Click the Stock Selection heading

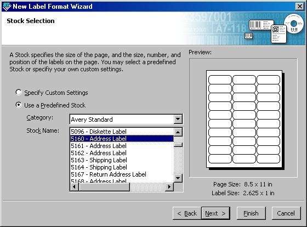point(31,21)
